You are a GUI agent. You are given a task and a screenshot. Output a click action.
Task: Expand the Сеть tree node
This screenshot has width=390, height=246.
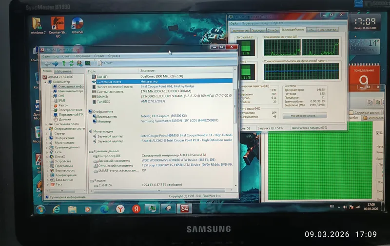pos(47,152)
